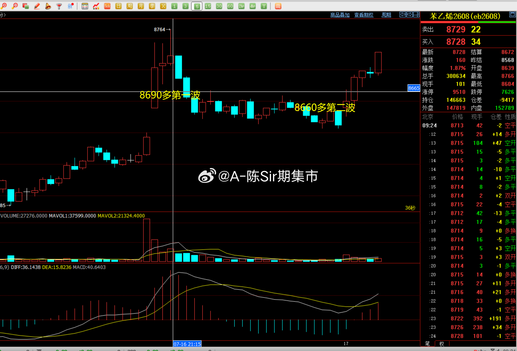Switch to 30-minute chart period

[219, 6]
